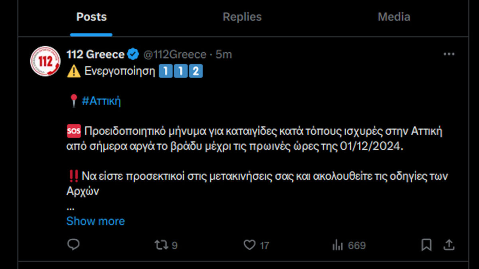Click the retweet count 9
The width and height of the screenshot is (479, 269).
click(174, 245)
